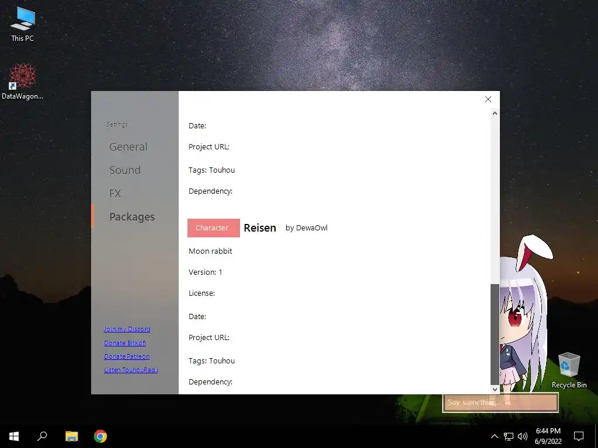Open network status tray icon

[x=509, y=436]
